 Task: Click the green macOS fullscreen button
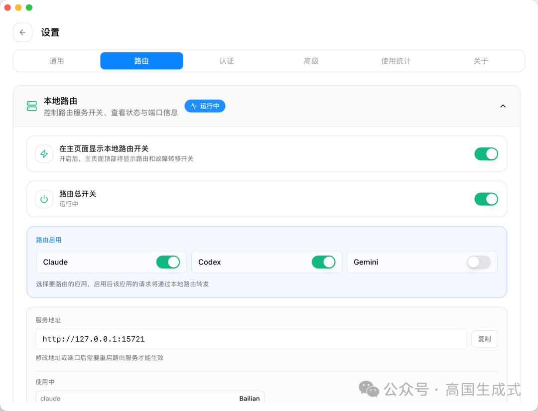point(29,7)
